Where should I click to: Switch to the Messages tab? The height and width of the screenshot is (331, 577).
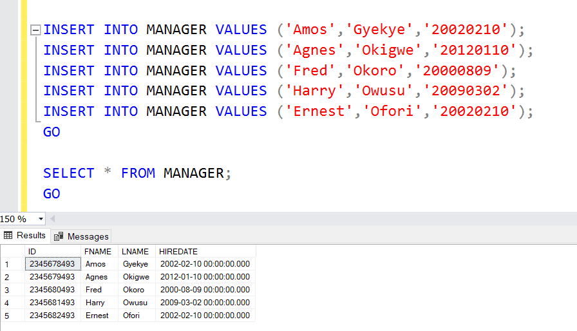point(82,236)
